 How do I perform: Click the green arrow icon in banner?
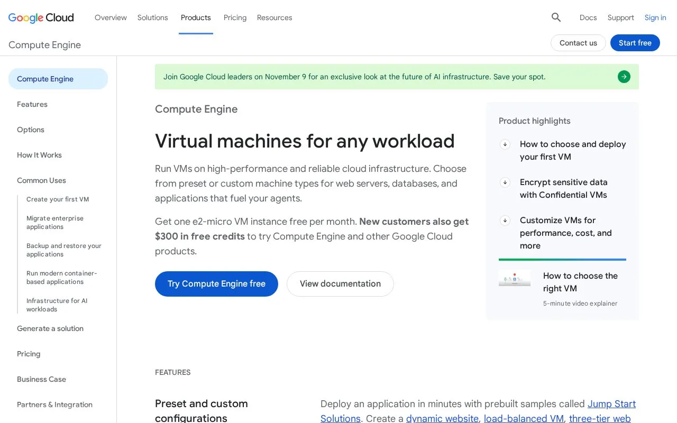(624, 77)
